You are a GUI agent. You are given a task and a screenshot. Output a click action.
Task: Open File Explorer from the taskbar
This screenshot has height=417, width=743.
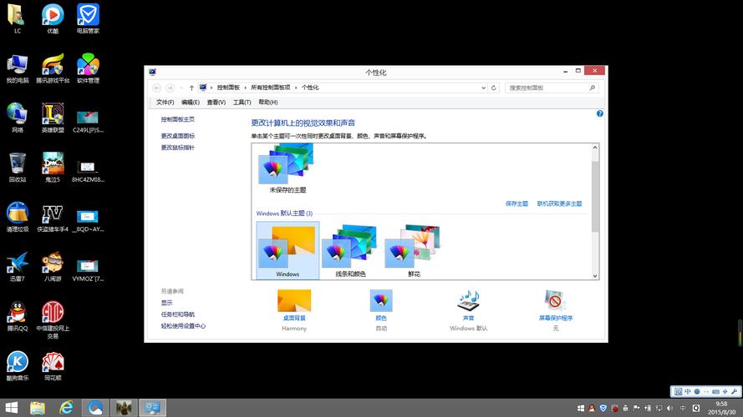point(38,408)
